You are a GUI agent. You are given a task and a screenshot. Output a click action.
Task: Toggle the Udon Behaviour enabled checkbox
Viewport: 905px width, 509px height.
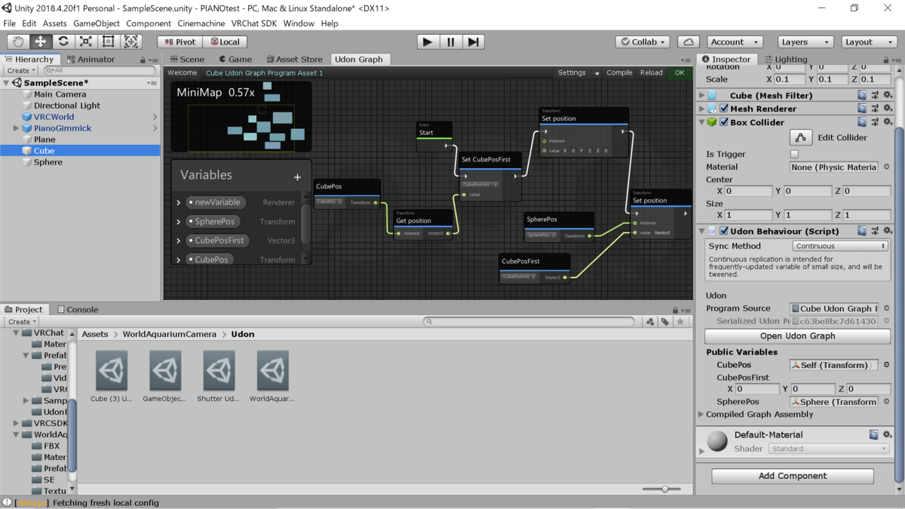click(724, 231)
